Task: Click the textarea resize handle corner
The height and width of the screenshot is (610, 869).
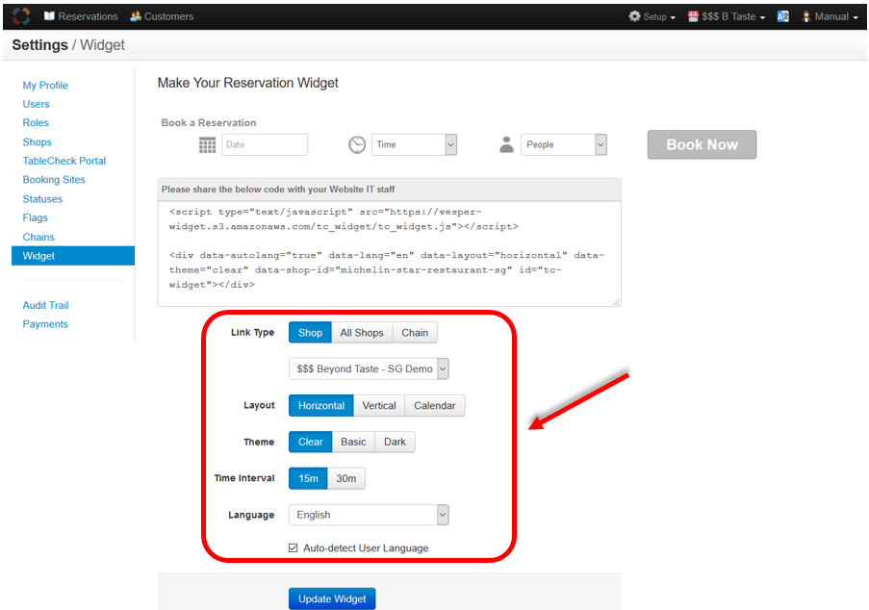Action: [x=616, y=302]
